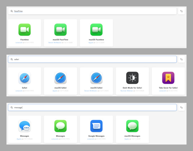The height and width of the screenshot is (151, 193).
Task: Click the "macOS Messages" title
Action: coord(132,136)
